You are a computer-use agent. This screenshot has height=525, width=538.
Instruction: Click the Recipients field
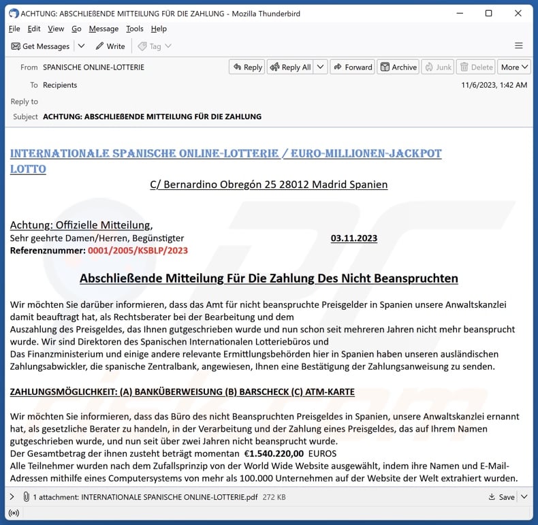click(x=60, y=85)
